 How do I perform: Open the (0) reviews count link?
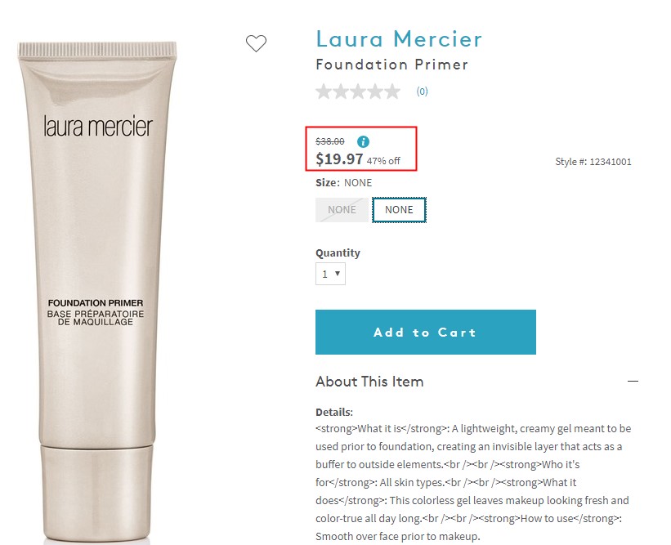(422, 92)
